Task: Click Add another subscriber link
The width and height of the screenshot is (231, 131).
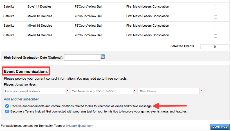Action: (21, 99)
